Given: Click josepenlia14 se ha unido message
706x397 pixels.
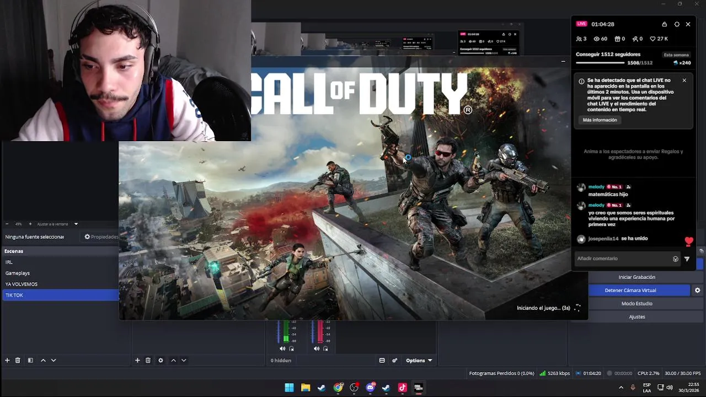Looking at the screenshot, I should pos(618,239).
